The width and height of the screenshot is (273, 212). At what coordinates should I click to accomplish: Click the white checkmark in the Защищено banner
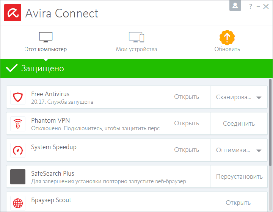tap(12, 68)
